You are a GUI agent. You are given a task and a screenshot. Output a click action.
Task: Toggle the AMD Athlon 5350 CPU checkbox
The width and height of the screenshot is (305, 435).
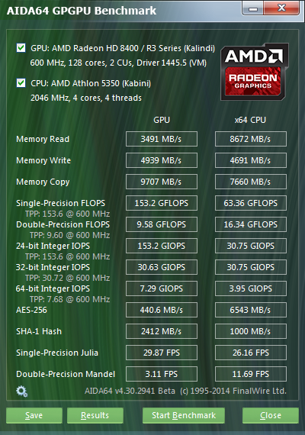(21, 82)
